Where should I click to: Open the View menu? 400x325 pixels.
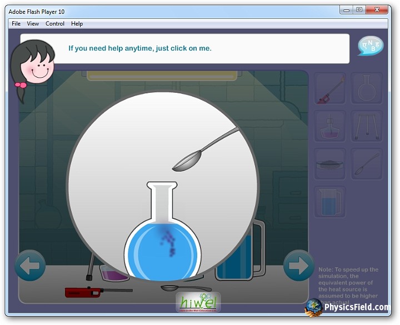click(33, 23)
